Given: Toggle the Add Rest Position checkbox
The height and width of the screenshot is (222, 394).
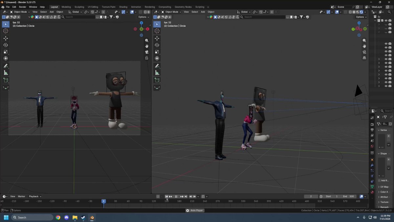Looking at the screenshot, I should (x=379, y=181).
